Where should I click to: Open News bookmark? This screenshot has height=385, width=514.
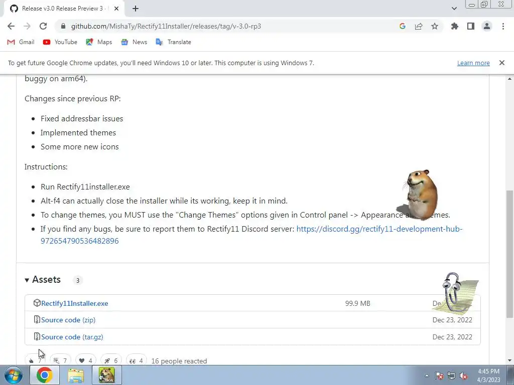[x=134, y=42]
